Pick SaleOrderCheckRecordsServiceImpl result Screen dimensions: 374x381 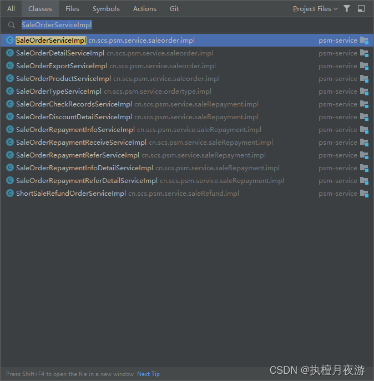pos(187,104)
